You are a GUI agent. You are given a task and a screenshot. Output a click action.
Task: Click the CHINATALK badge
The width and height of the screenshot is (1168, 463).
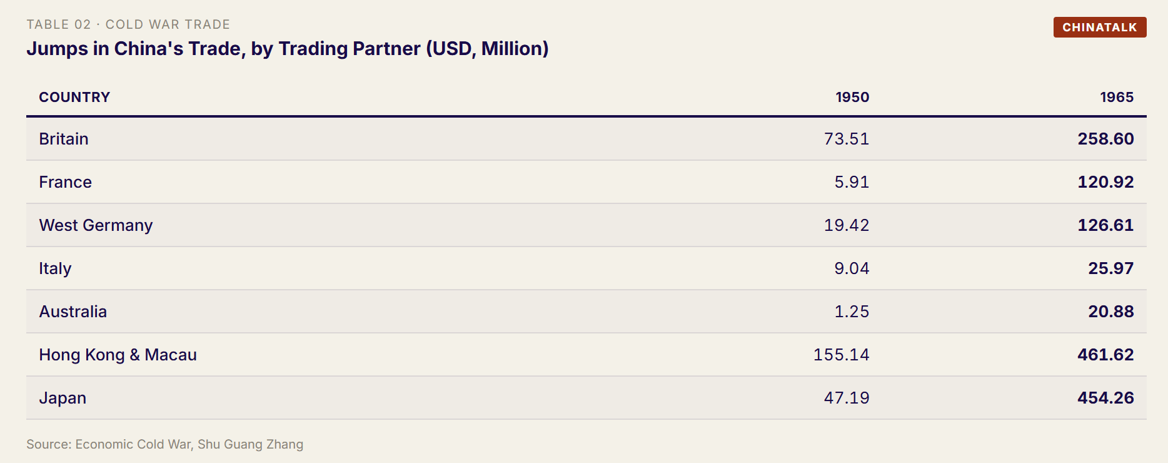click(1100, 28)
